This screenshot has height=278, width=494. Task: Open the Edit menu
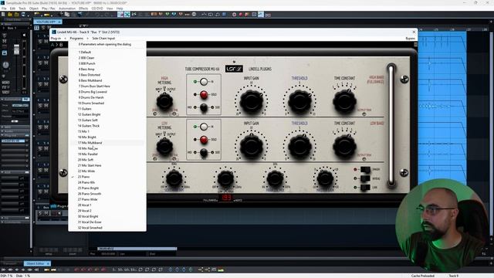coord(12,8)
